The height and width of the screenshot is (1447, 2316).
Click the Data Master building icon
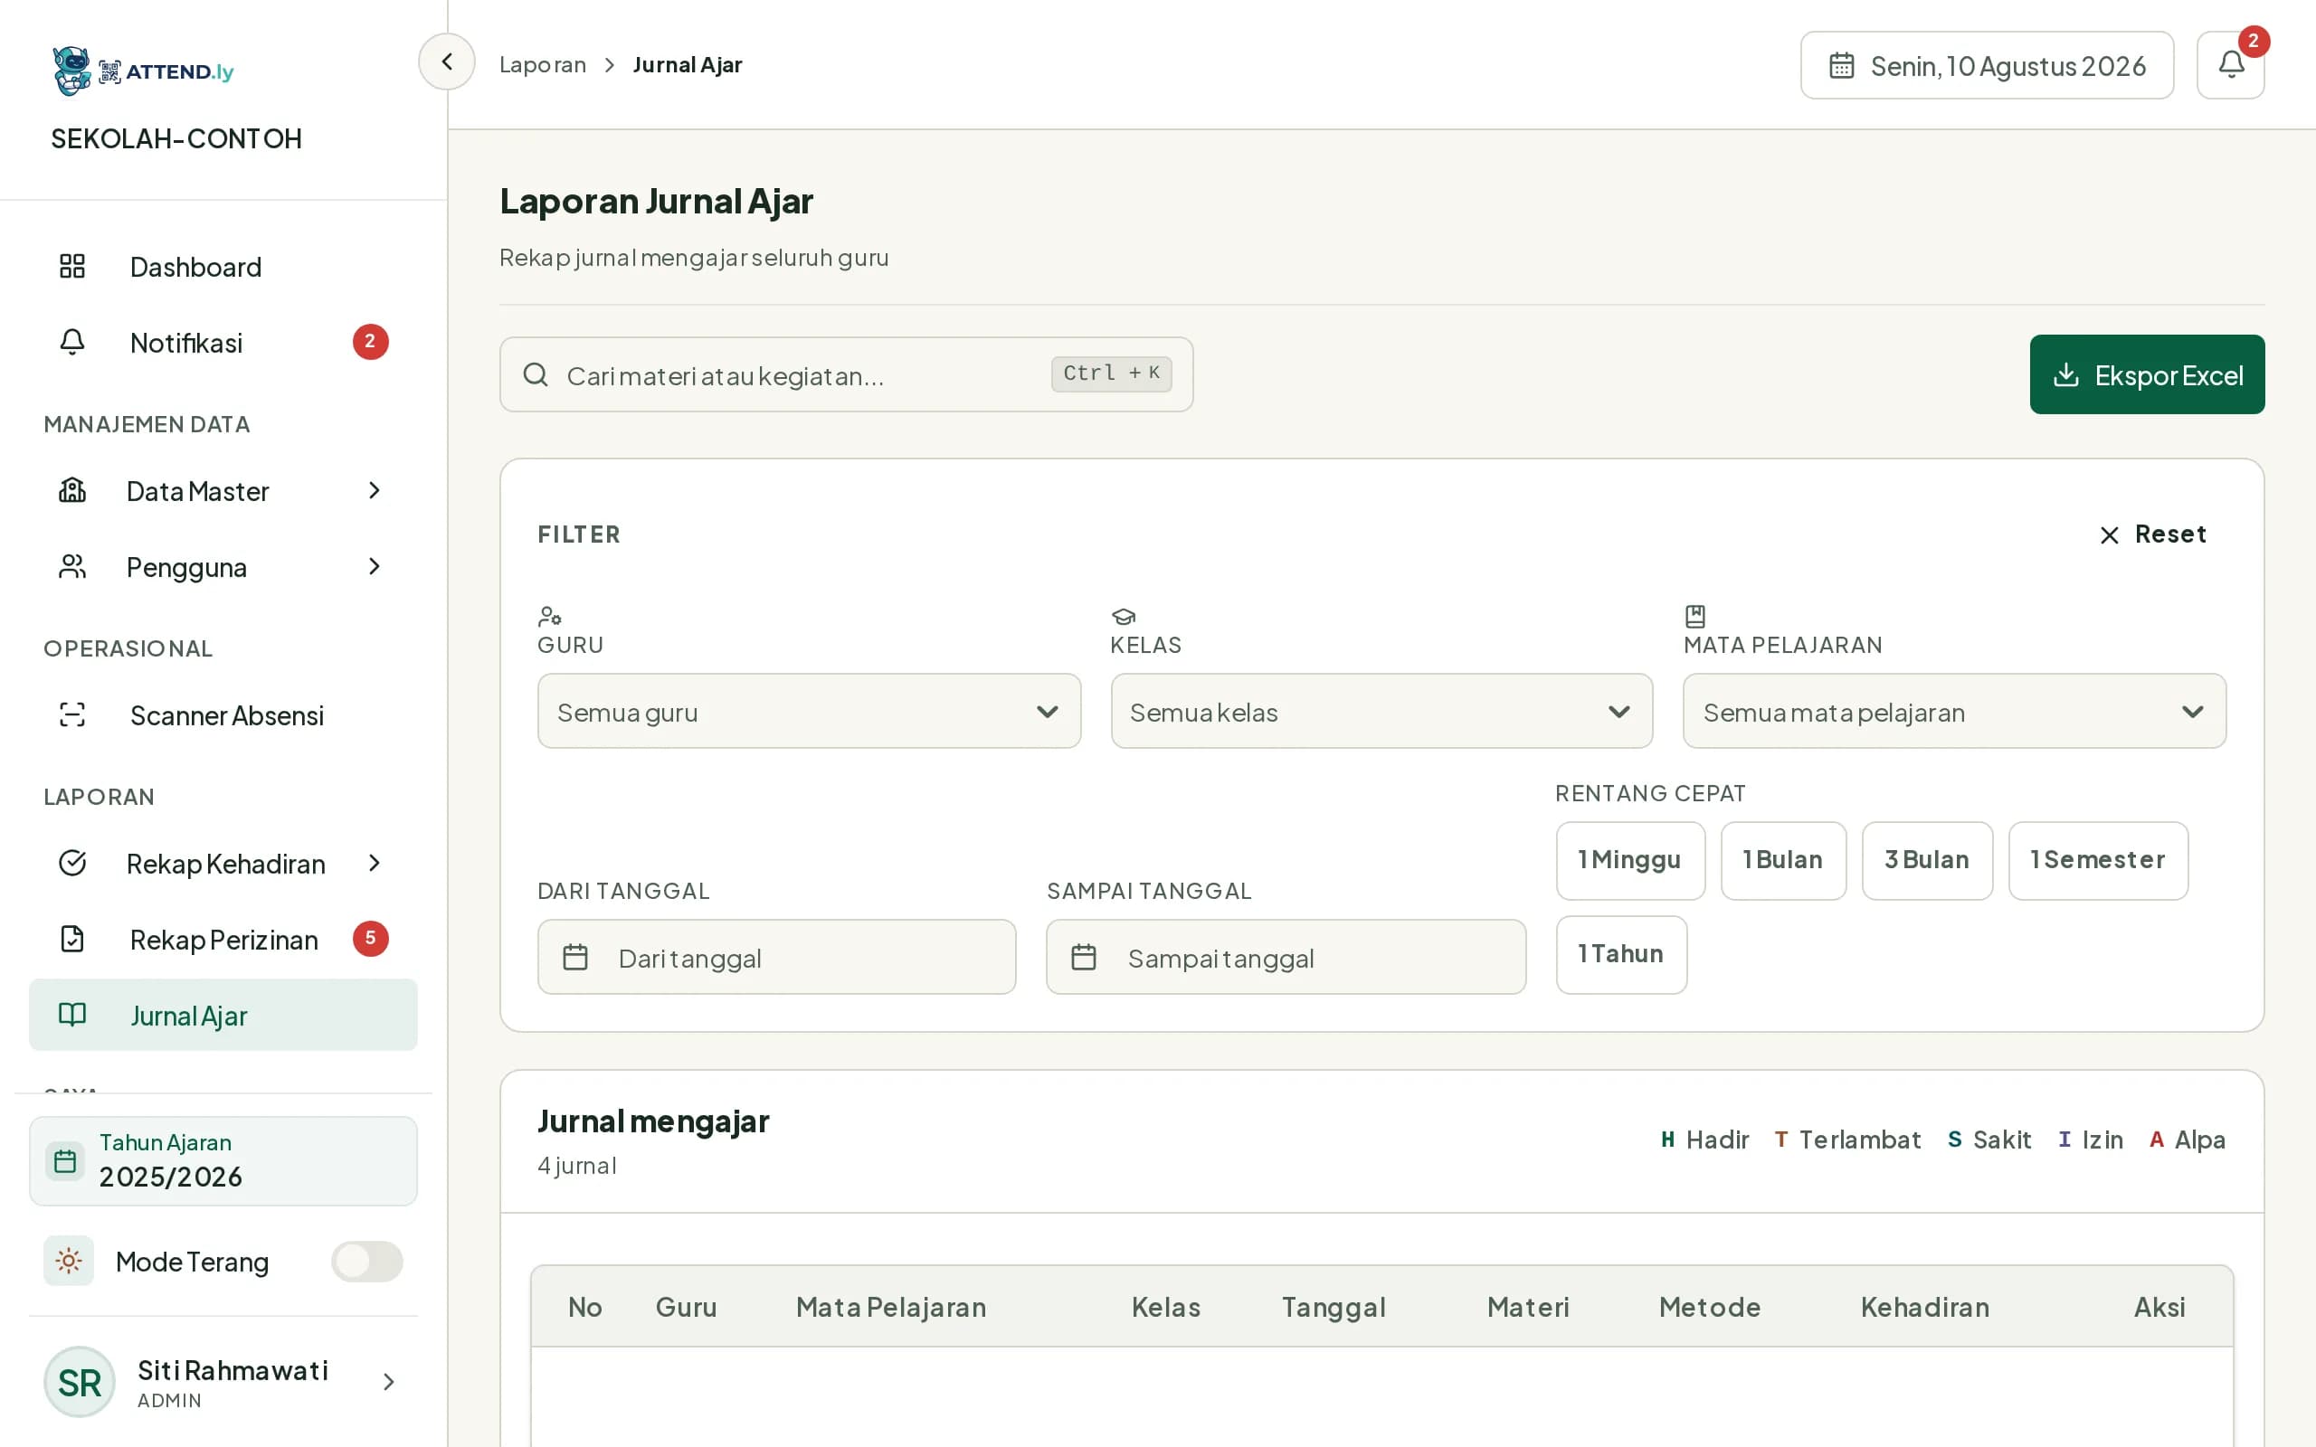pos(72,490)
